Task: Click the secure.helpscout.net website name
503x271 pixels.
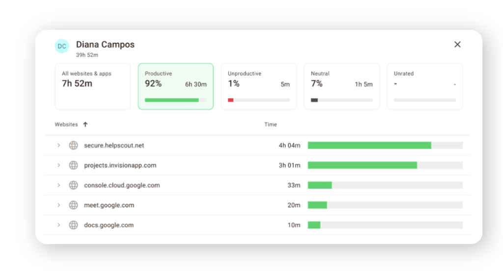Action: click(x=114, y=145)
